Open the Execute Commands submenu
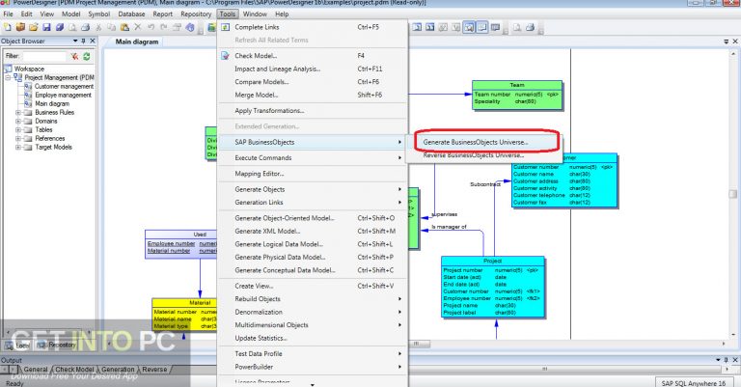Image resolution: width=741 pixels, height=387 pixels. click(x=313, y=158)
